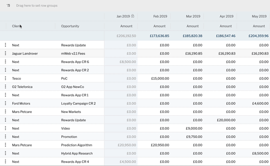Sort by the Opportunity column header
Image resolution: width=270 pixels, height=166 pixels.
click(70, 26)
